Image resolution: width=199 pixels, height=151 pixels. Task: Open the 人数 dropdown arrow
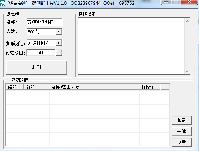click(59, 32)
